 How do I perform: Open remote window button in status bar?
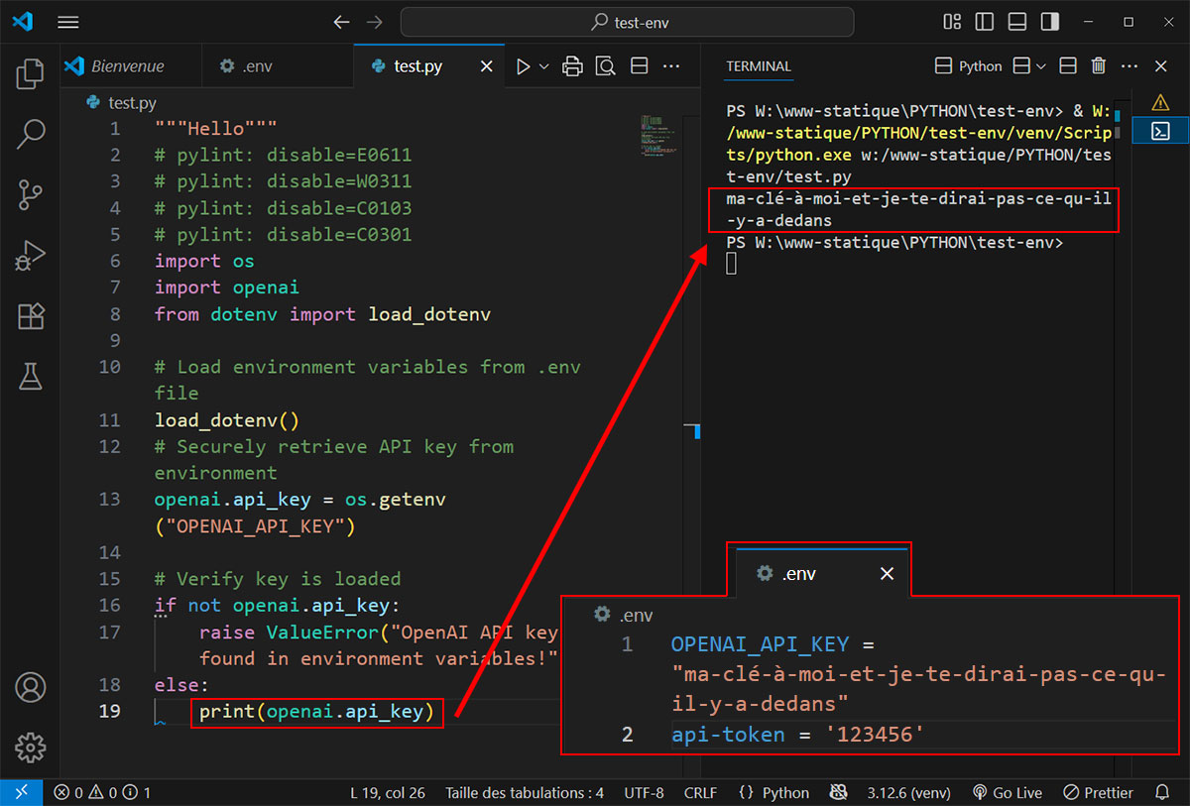tap(21, 792)
